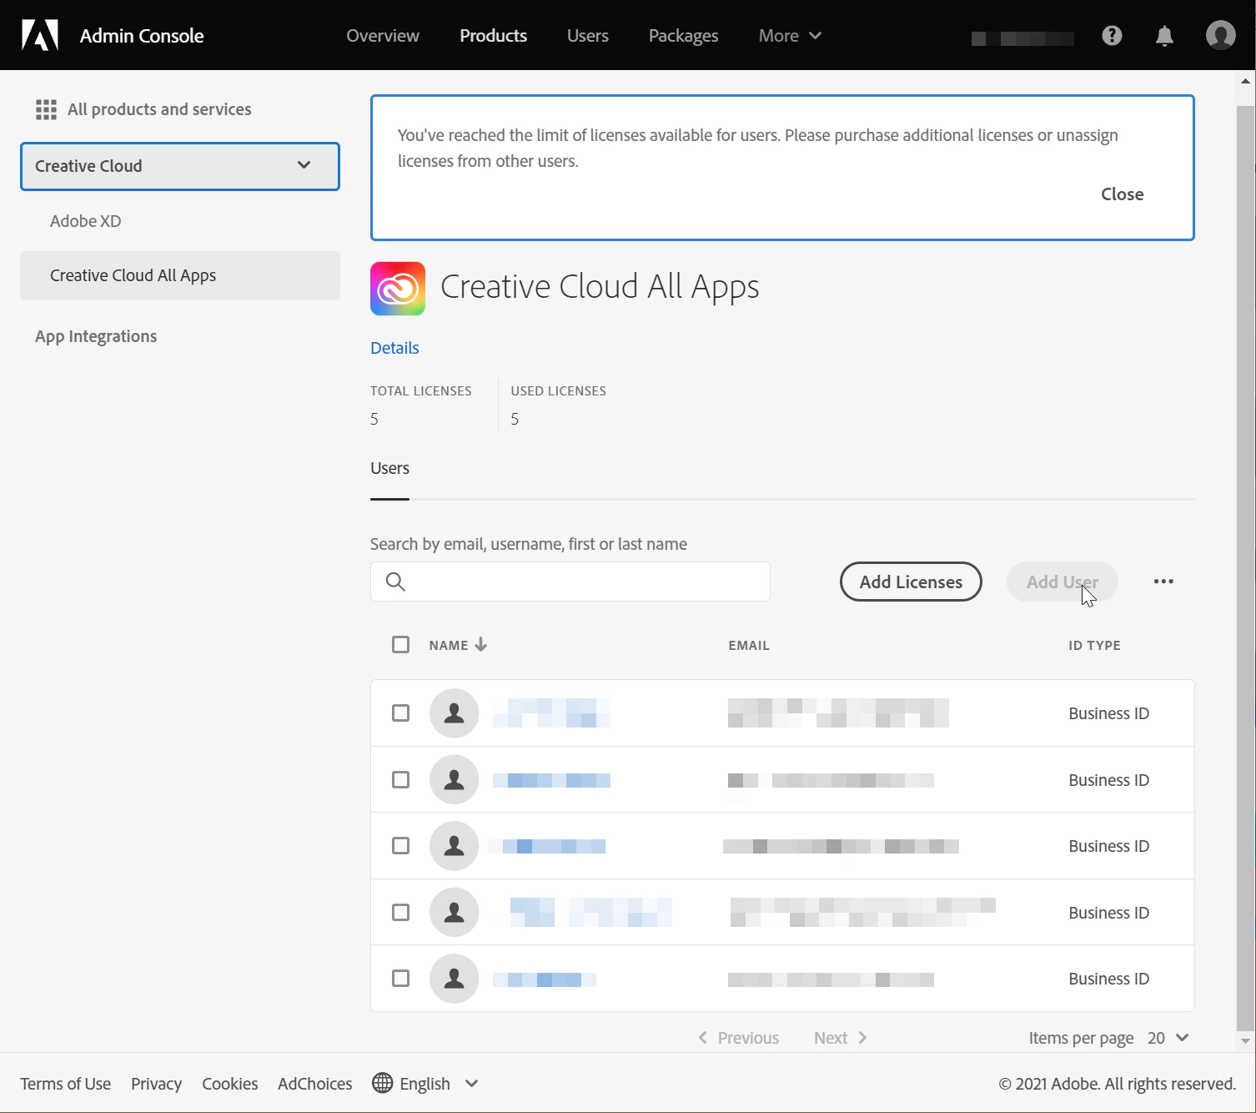Screen dimensions: 1256x1113
Task: Click the ID Type column header
Action: click(1094, 645)
